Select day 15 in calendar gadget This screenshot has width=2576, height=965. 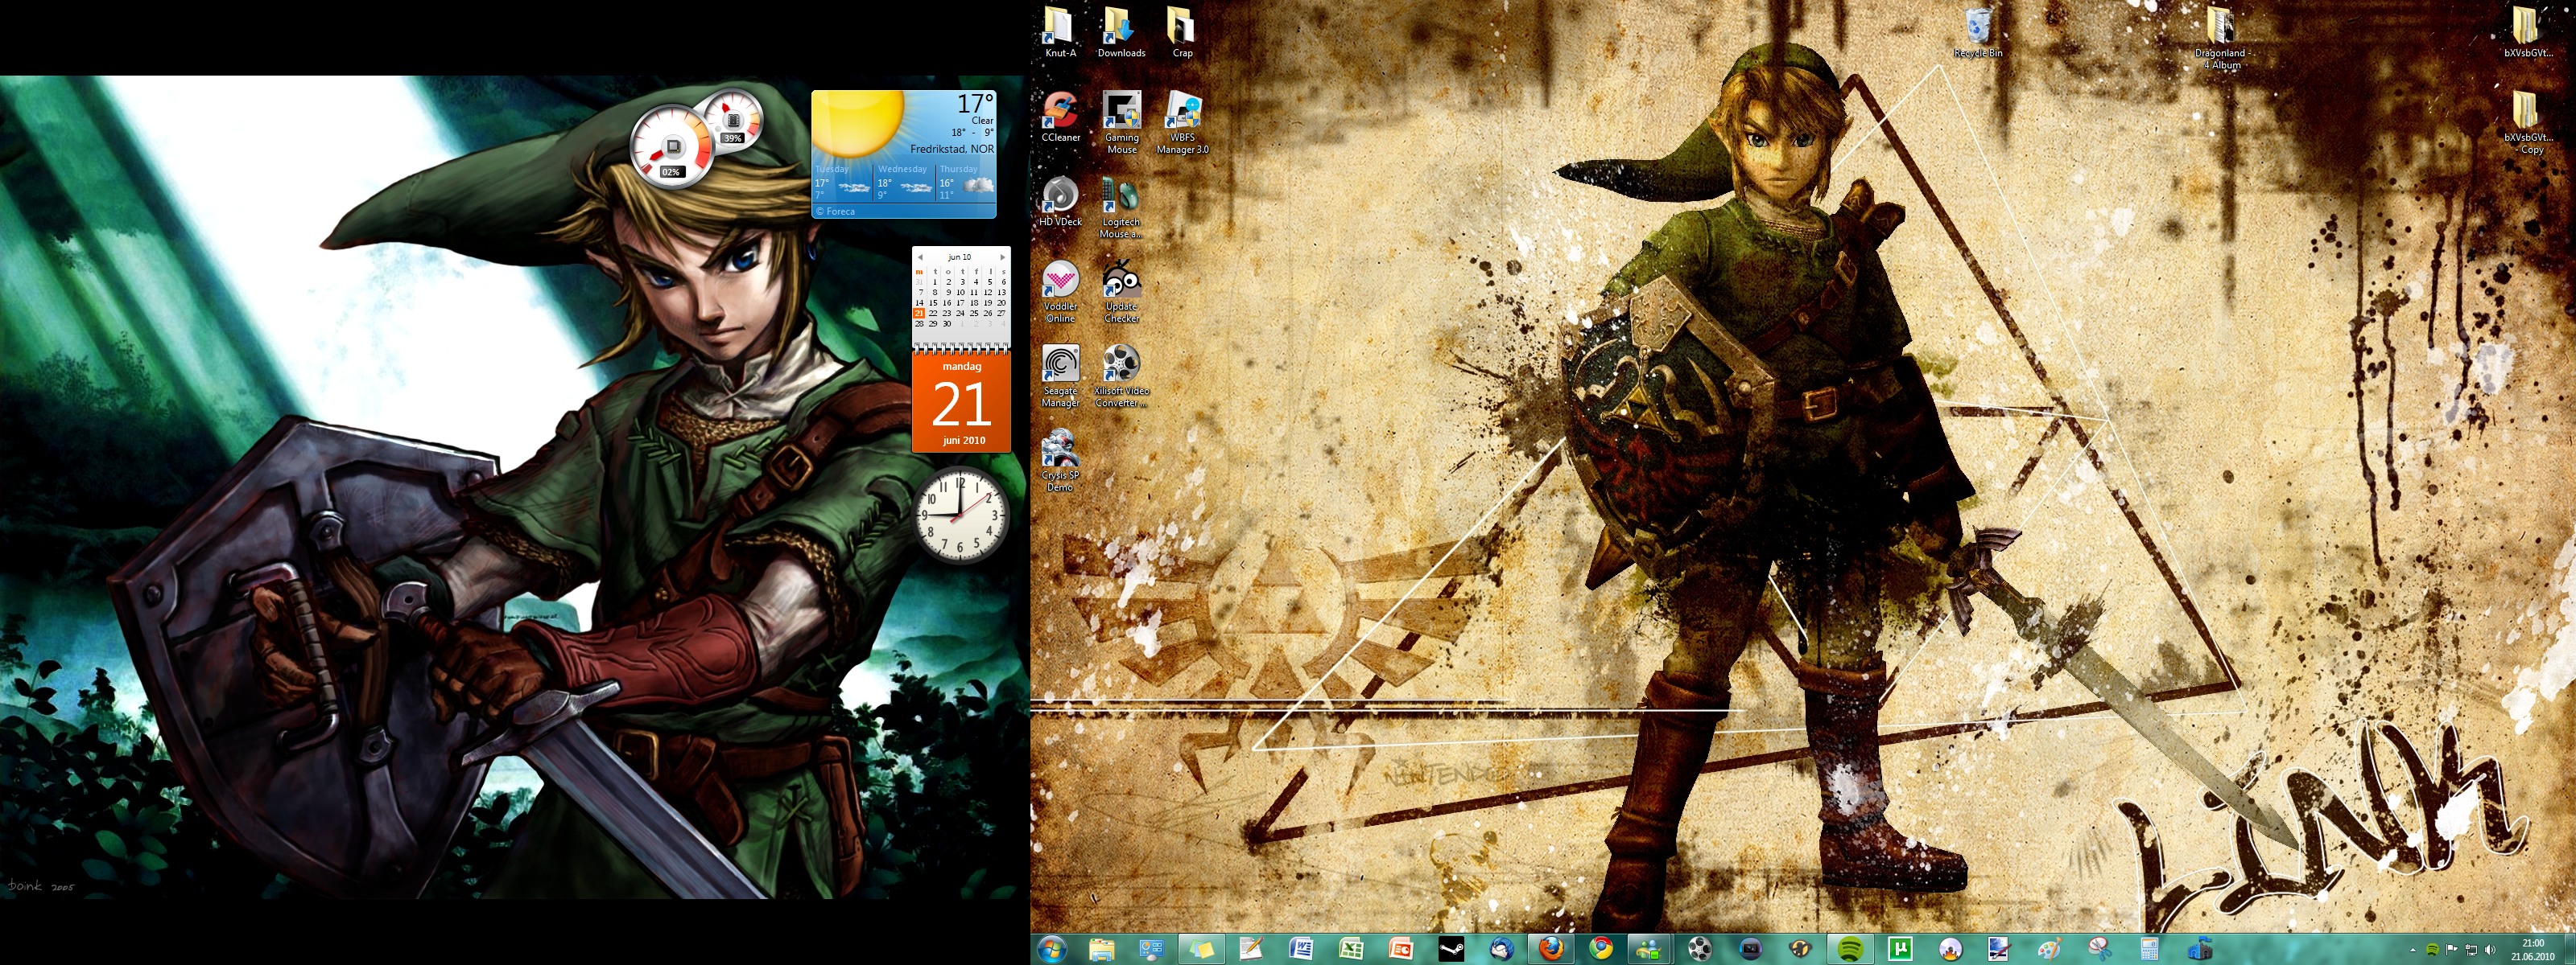coord(933,302)
